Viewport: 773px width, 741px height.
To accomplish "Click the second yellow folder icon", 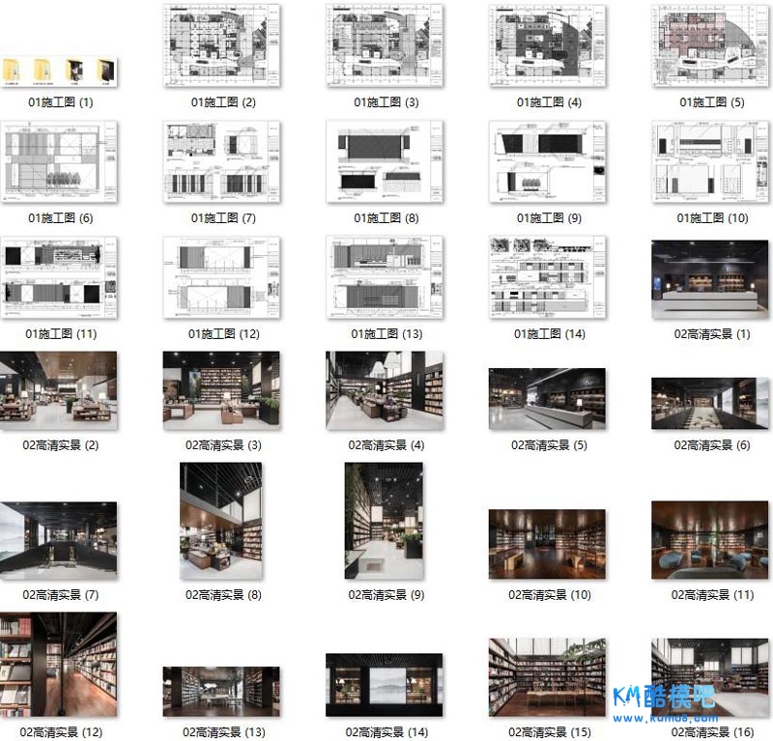I will [44, 70].
